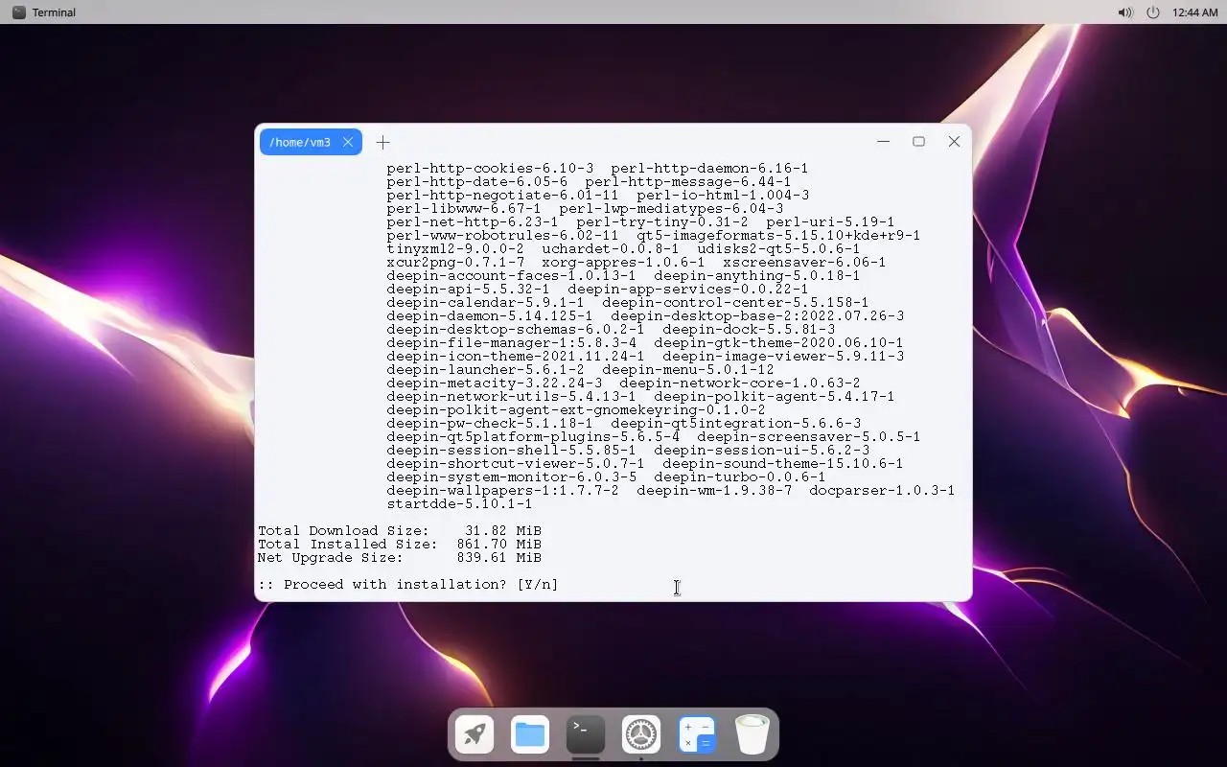1227x767 pixels.
Task: Click the 'Proceed with installation? [Y/n]' prompt line
Action: point(408,584)
